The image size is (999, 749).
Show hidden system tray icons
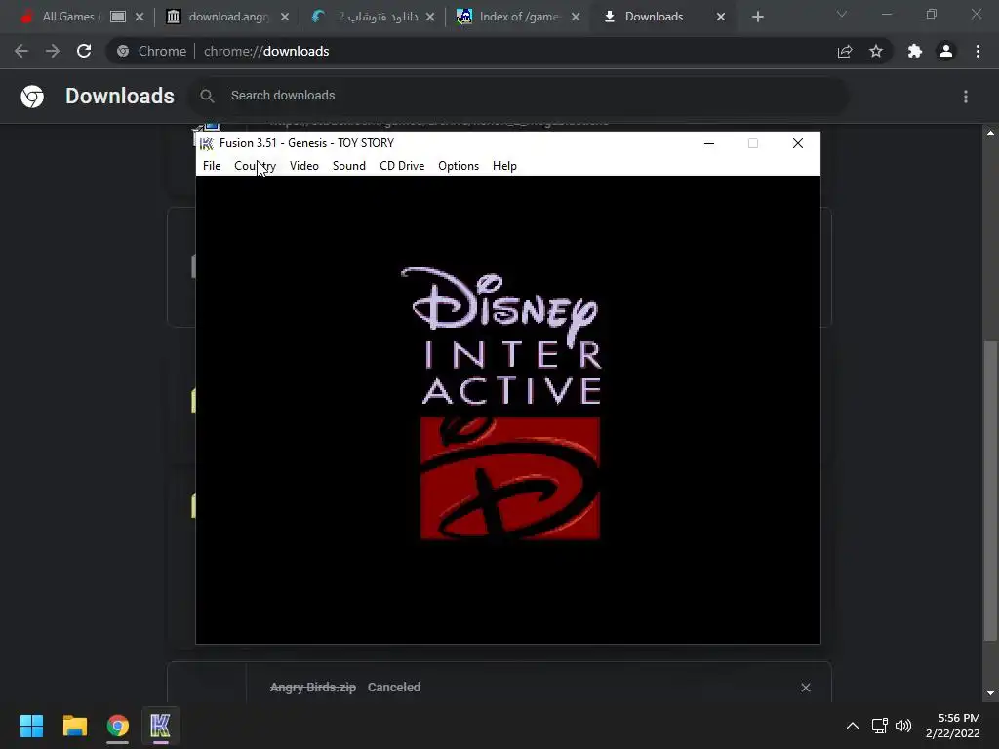coord(853,726)
